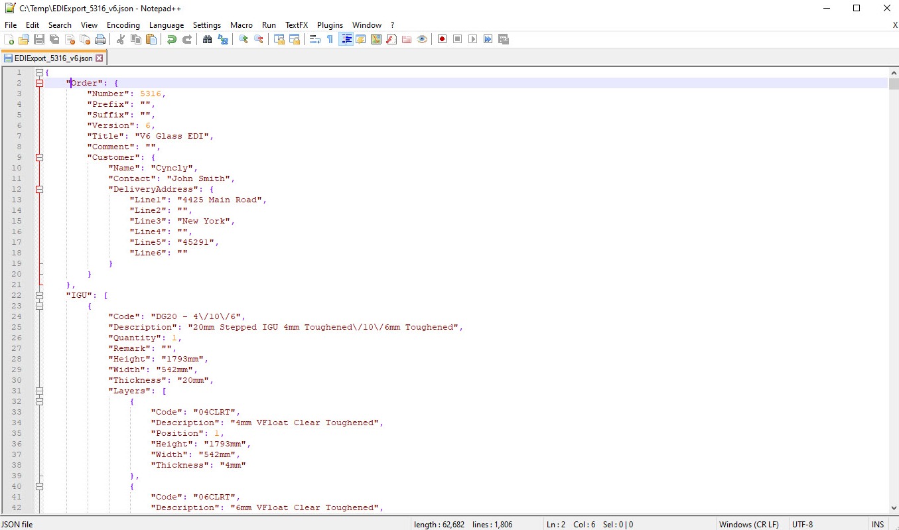This screenshot has height=530, width=899.
Task: Click the Save recorded macro icon
Action: [x=504, y=40]
